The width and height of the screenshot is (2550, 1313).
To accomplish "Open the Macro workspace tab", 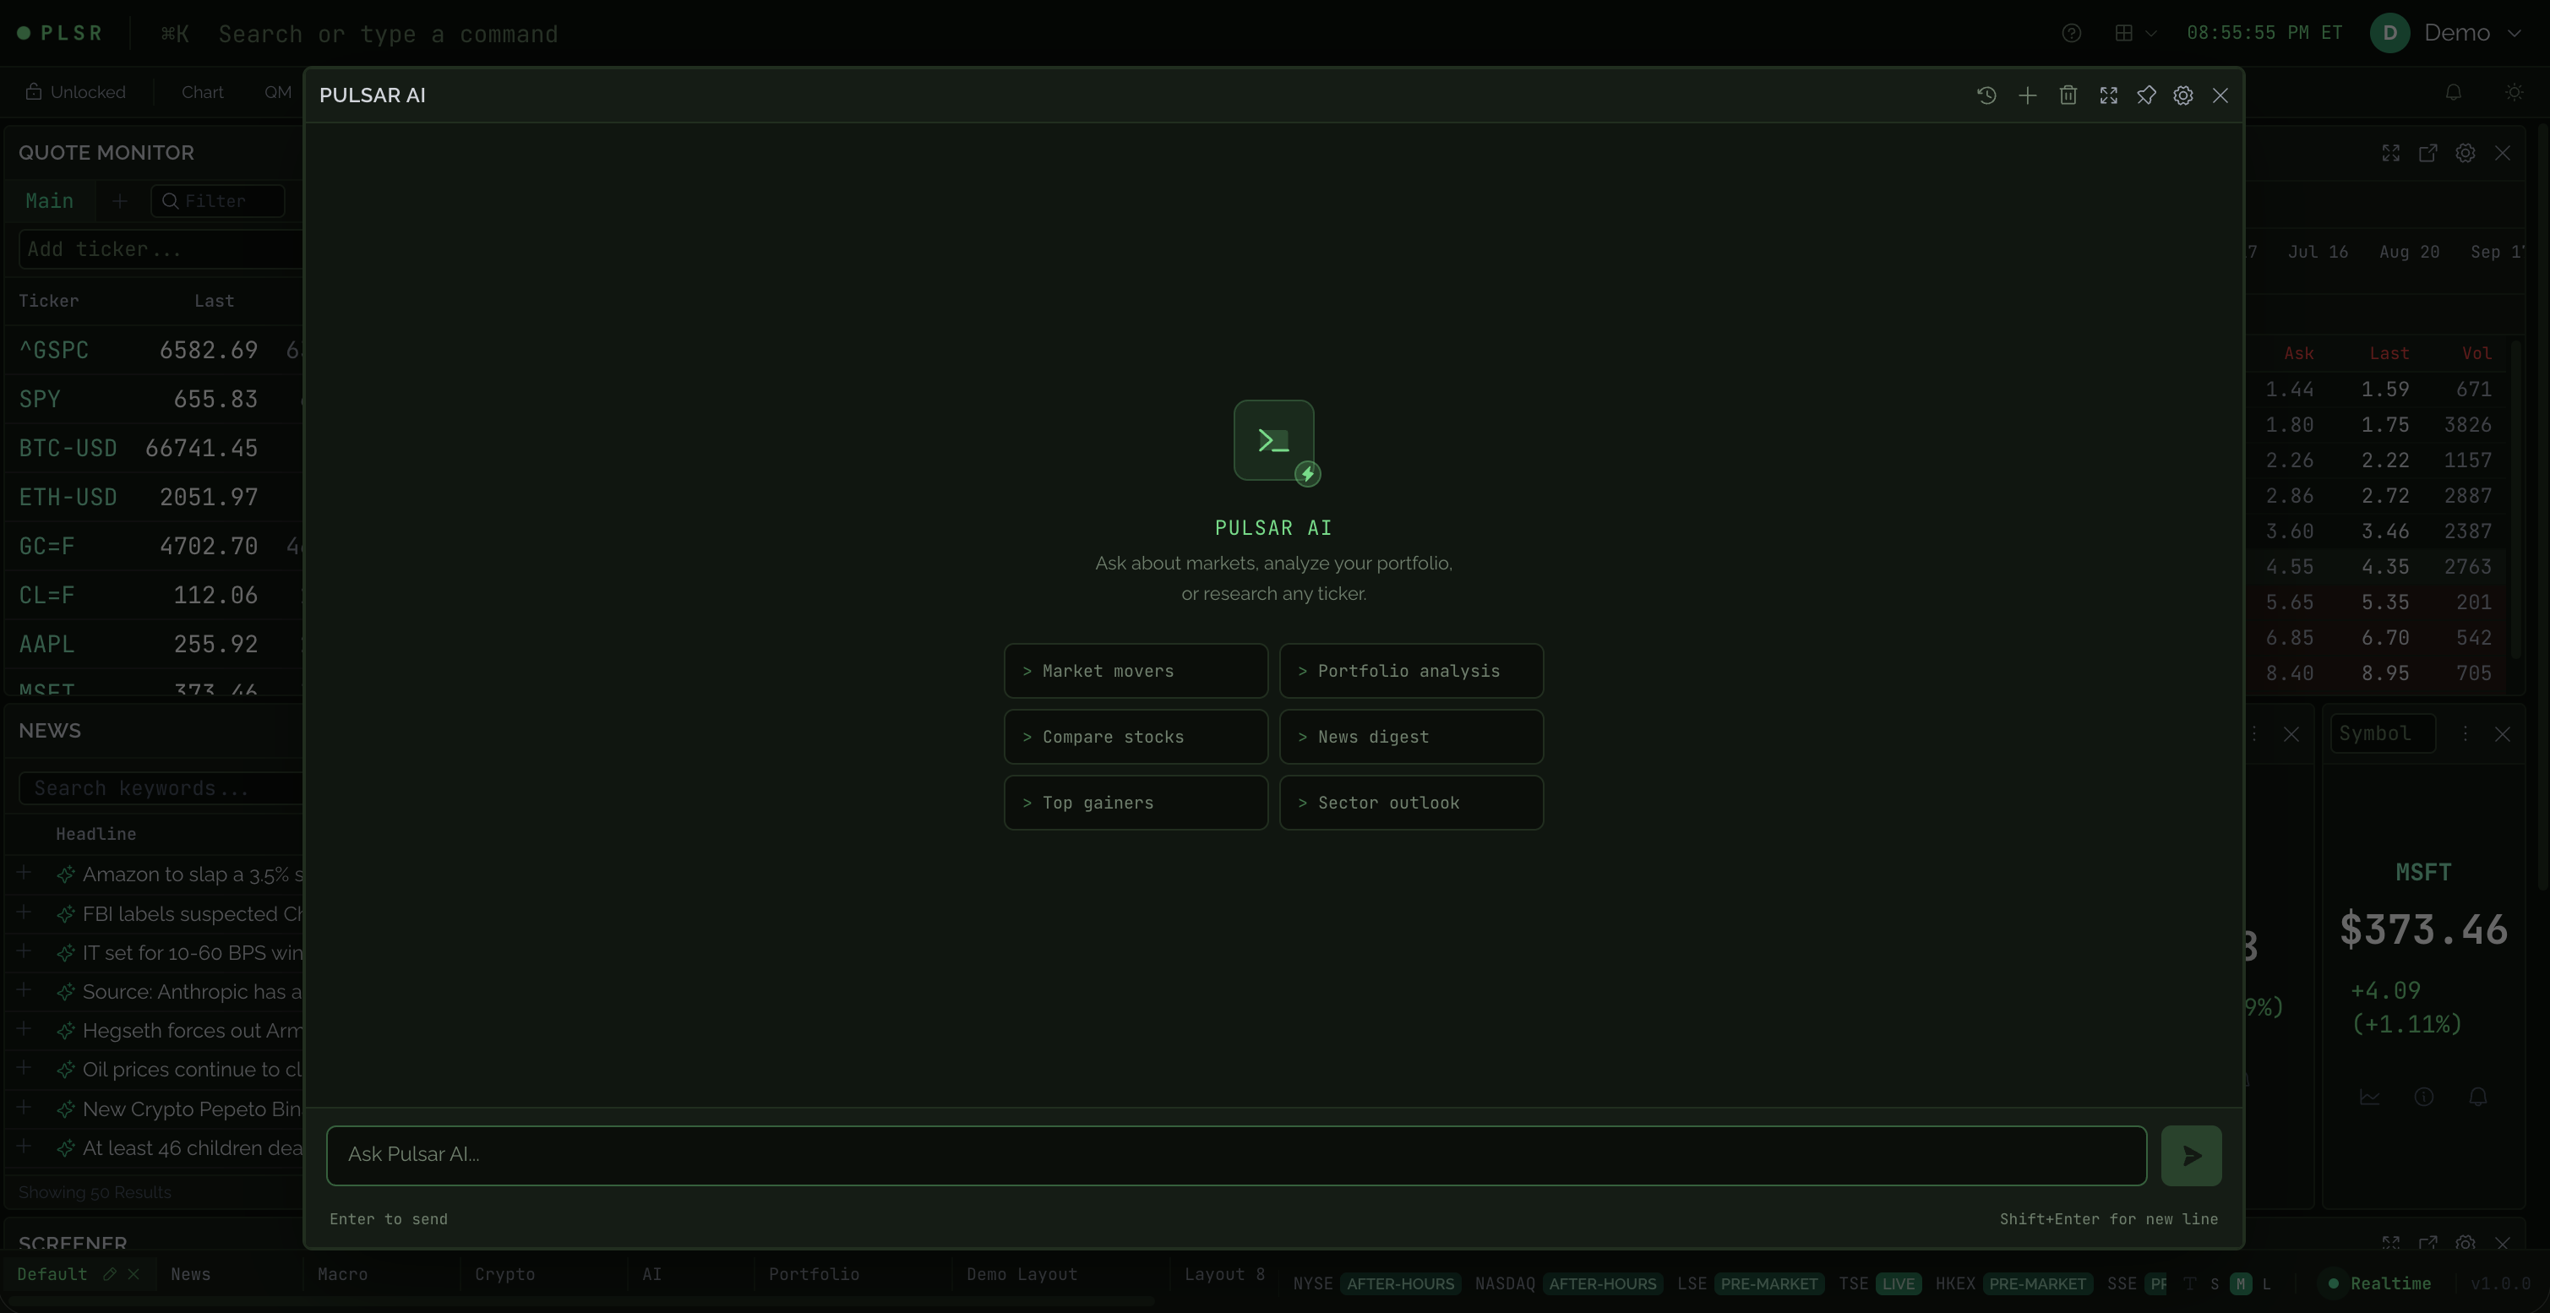I will pos(342,1274).
